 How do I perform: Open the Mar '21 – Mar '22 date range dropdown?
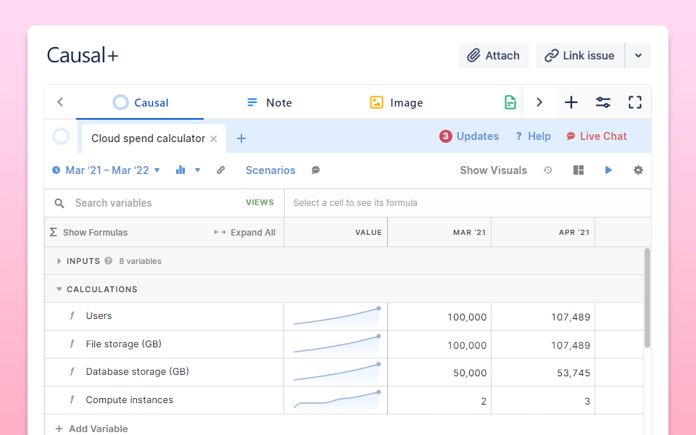[106, 170]
